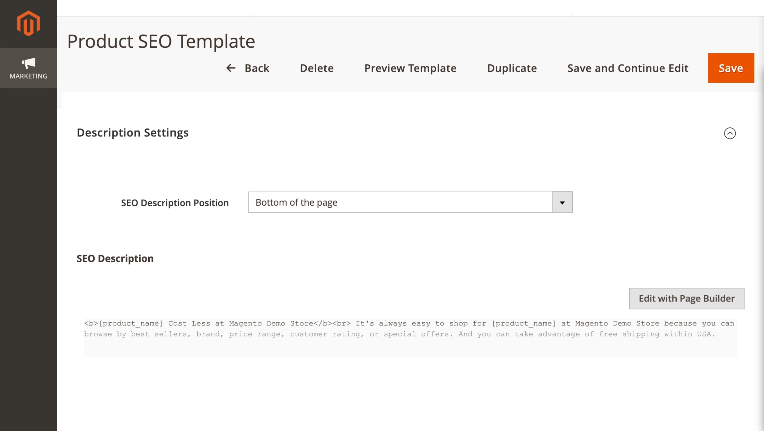Choose Duplicate from the action bar
Viewport: 764px width, 431px height.
pos(512,68)
